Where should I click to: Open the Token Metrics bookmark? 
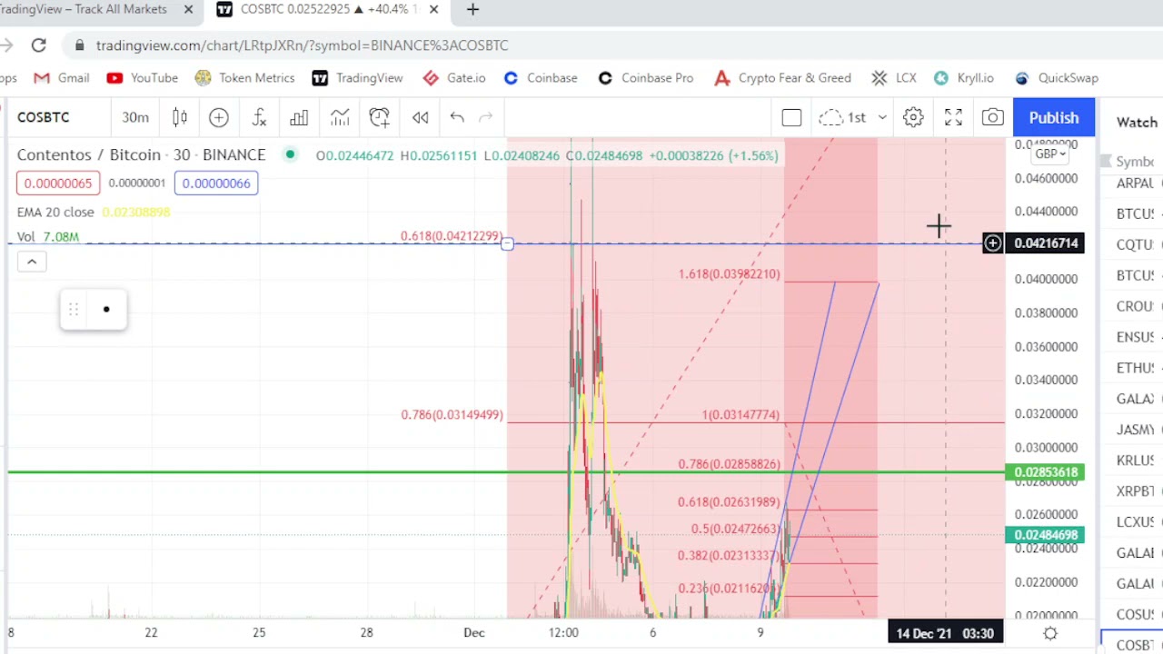click(244, 78)
